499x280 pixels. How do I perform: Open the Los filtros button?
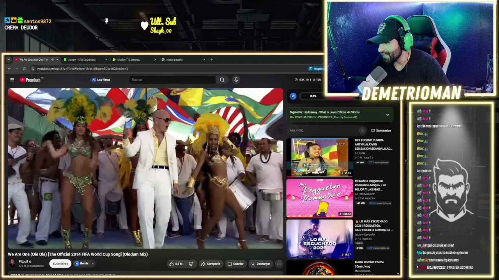point(101,80)
